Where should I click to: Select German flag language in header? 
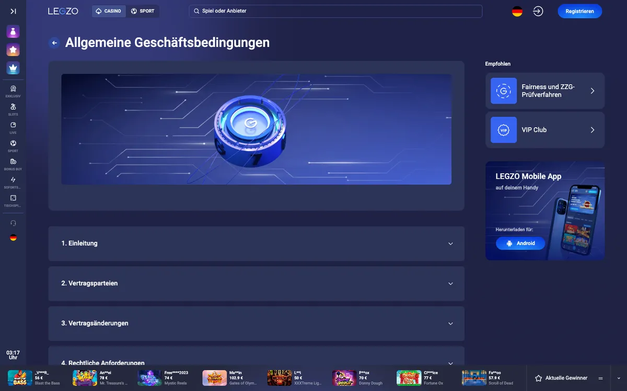(517, 11)
